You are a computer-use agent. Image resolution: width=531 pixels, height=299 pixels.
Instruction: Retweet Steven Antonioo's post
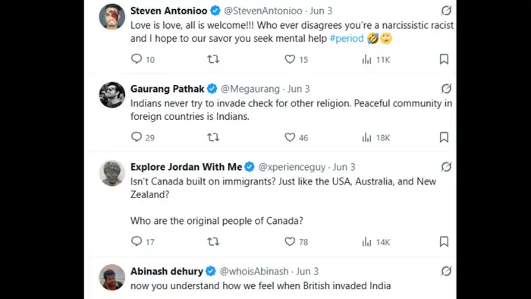pos(213,59)
